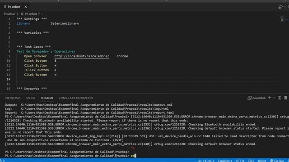Split the terminal panel
Screen dimensions: 289x162
tap(280, 98)
